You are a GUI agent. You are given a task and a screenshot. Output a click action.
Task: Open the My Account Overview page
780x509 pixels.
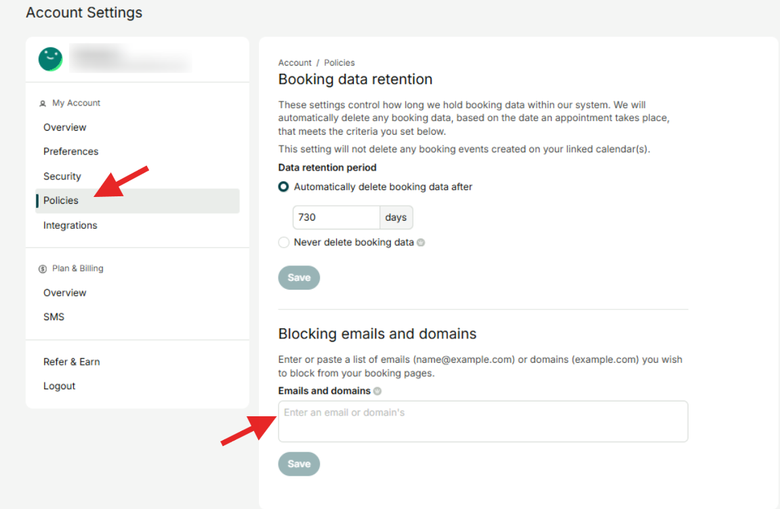[x=65, y=127]
